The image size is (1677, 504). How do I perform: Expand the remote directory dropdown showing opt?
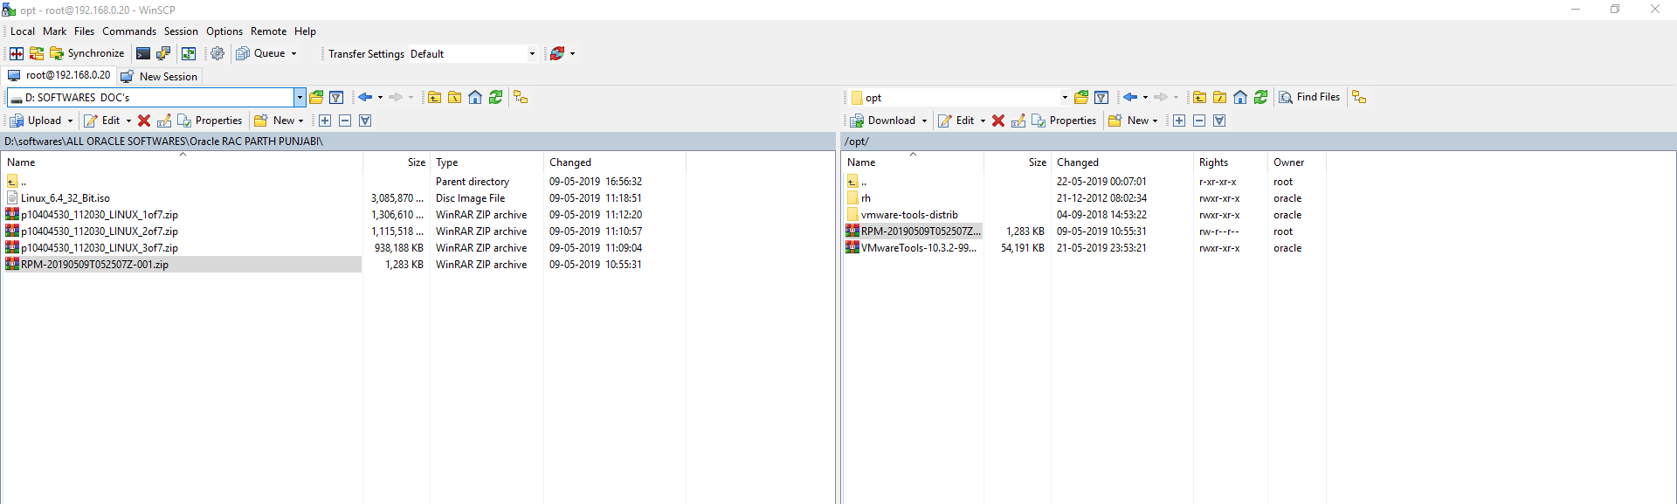[x=1065, y=97]
